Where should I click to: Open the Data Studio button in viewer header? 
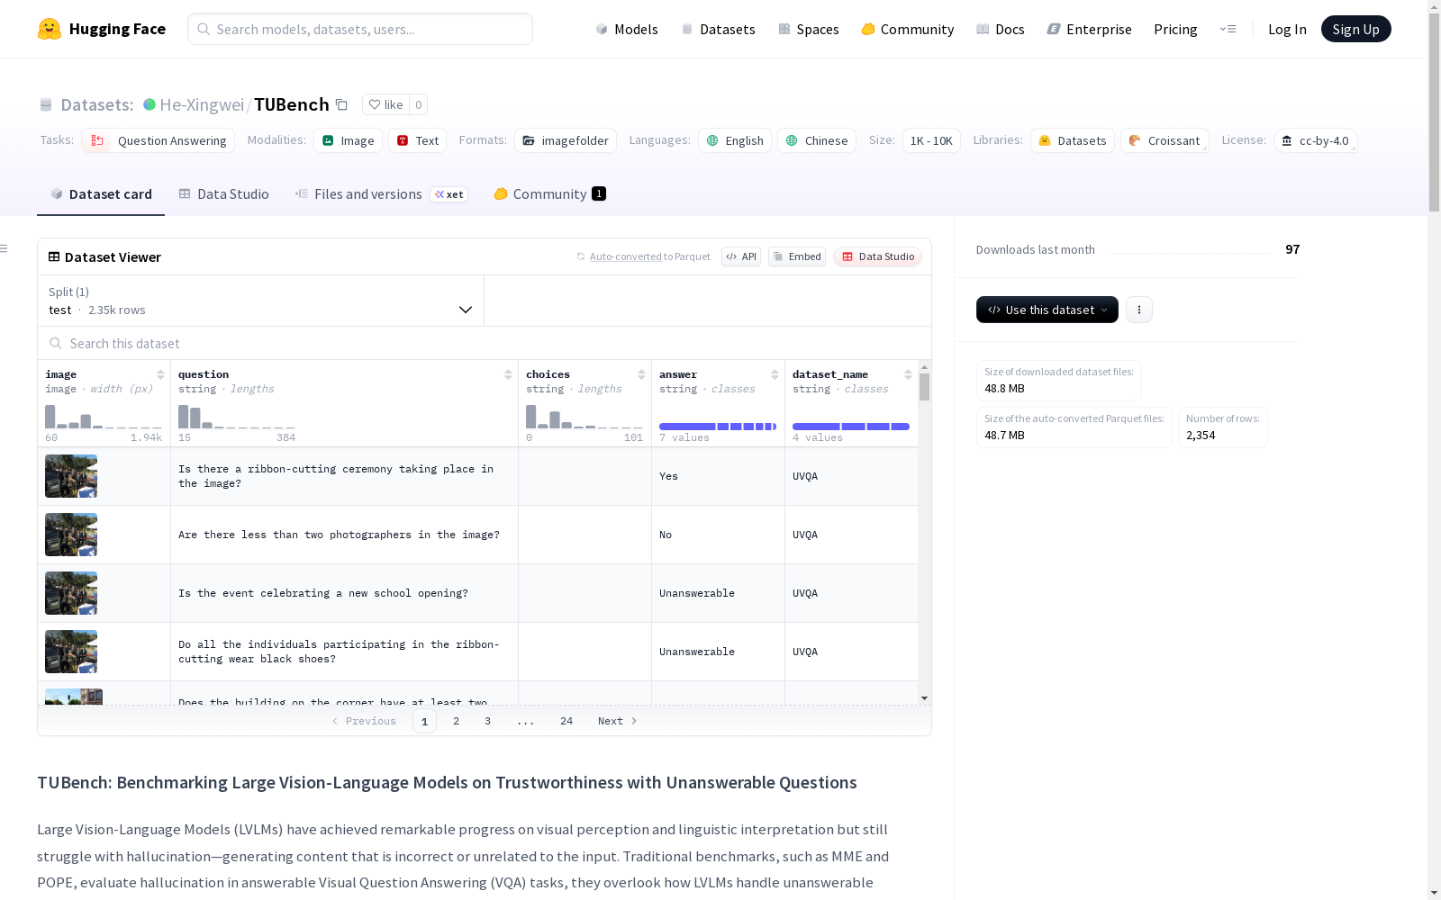coord(877,256)
